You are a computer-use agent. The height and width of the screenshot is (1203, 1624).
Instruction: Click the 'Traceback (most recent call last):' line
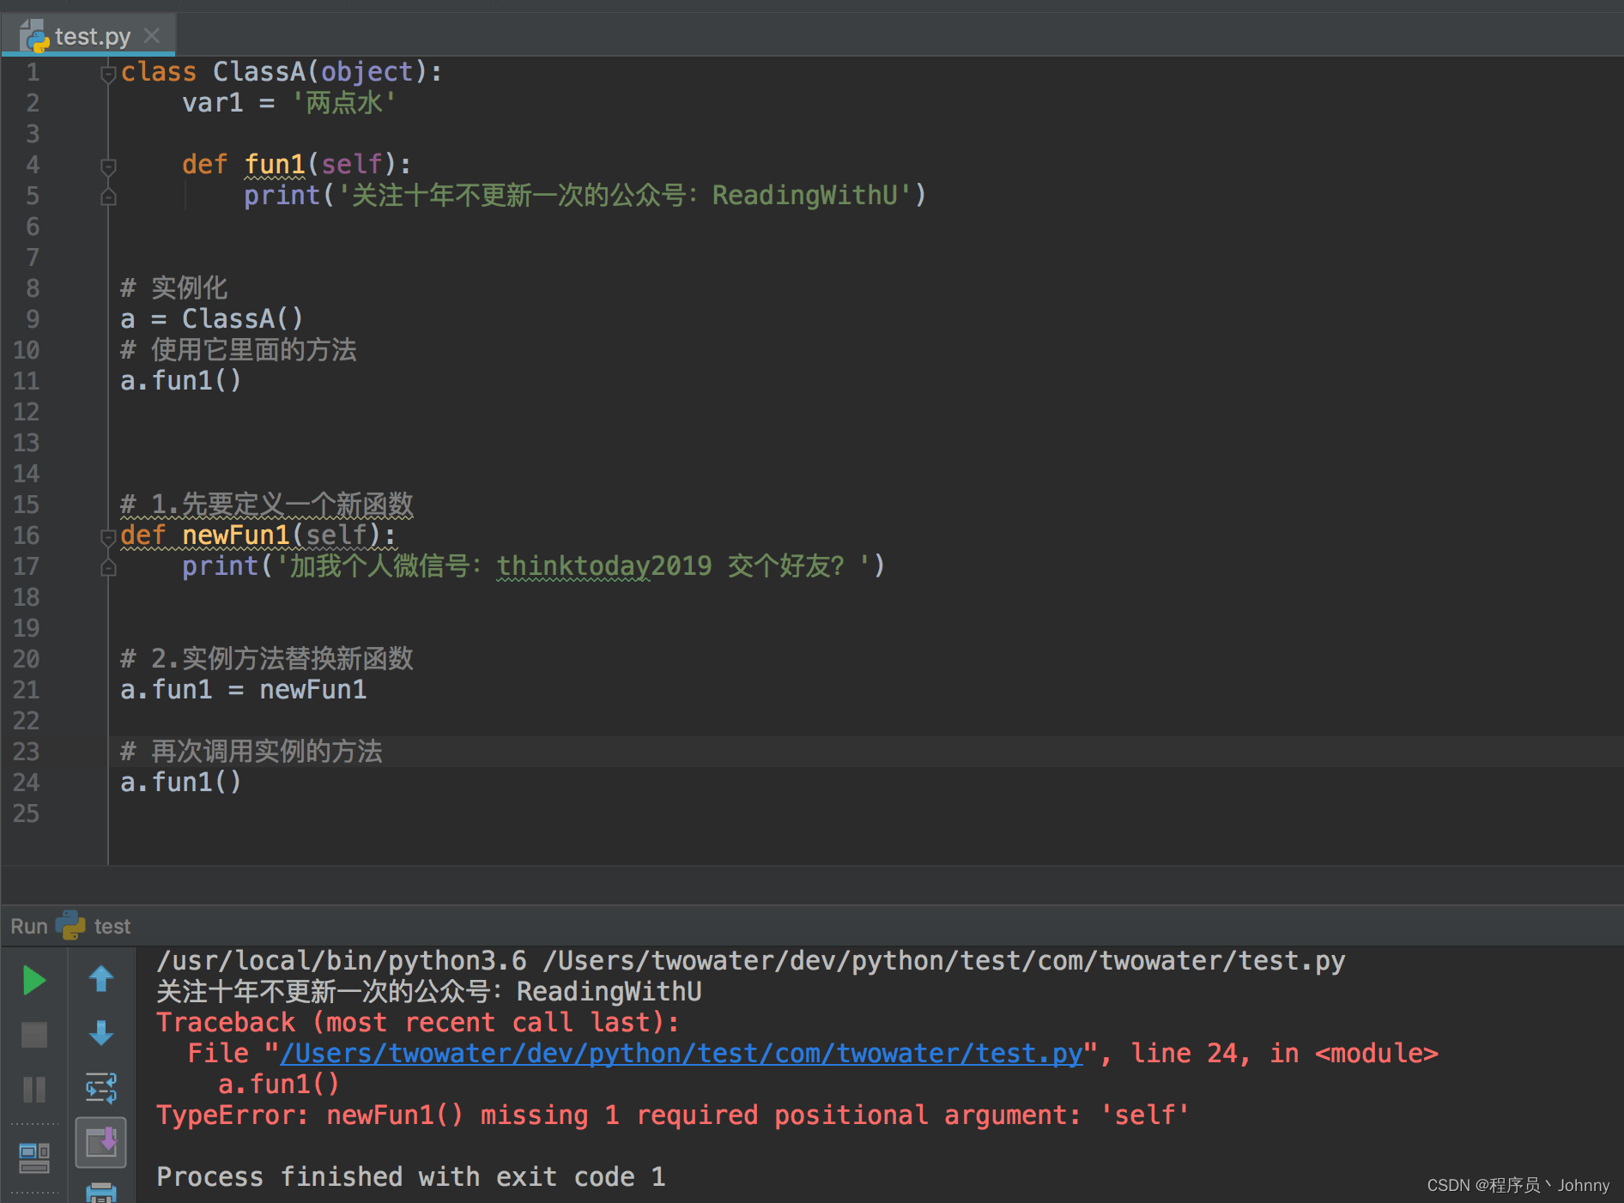(x=418, y=1023)
